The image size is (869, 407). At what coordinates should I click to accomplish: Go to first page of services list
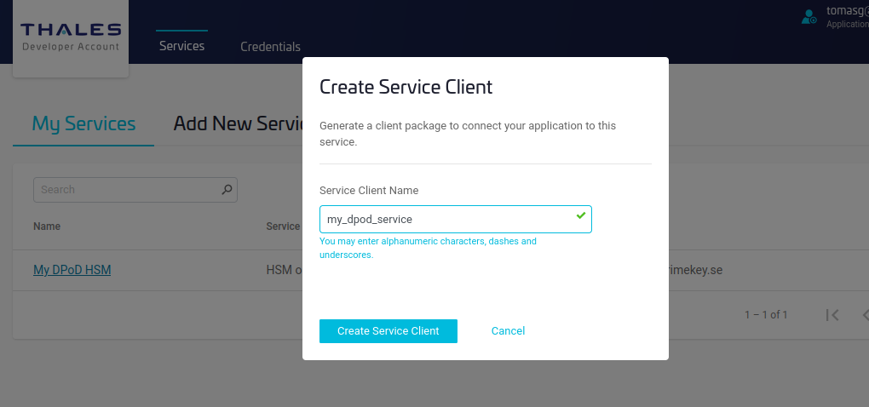(832, 315)
